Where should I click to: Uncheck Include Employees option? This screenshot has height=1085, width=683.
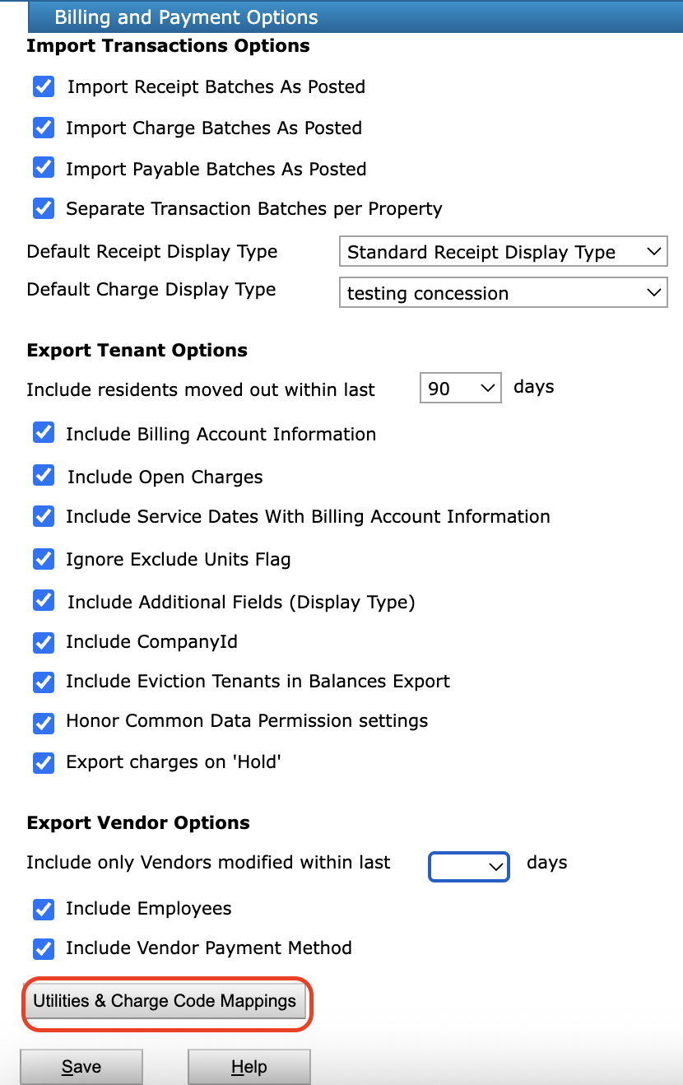tap(44, 909)
